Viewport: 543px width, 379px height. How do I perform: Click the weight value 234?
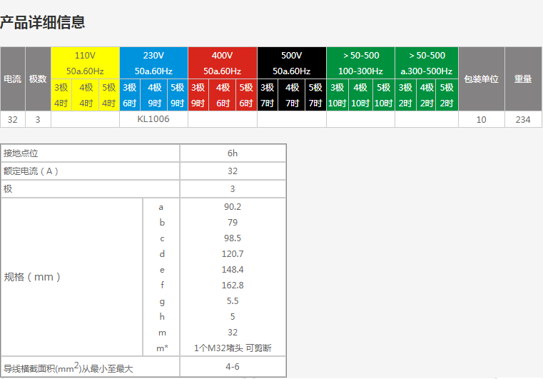click(x=523, y=119)
